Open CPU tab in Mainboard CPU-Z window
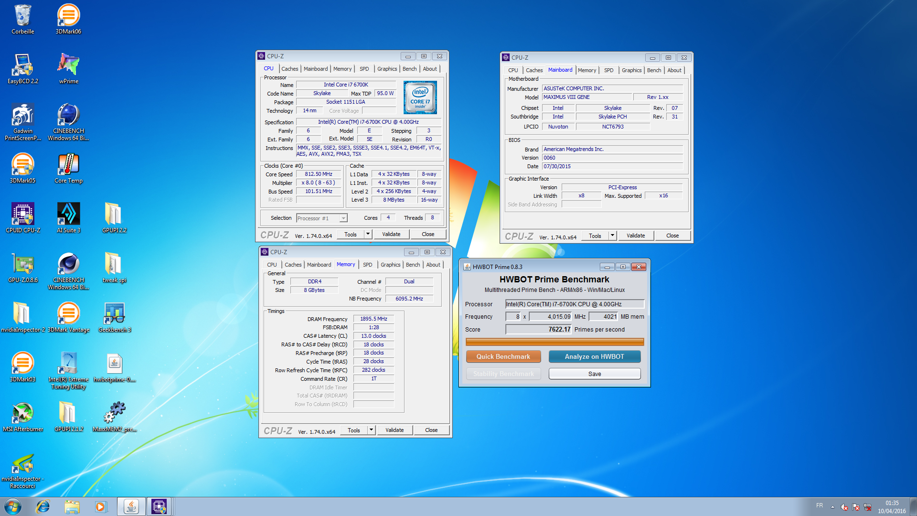 click(513, 70)
